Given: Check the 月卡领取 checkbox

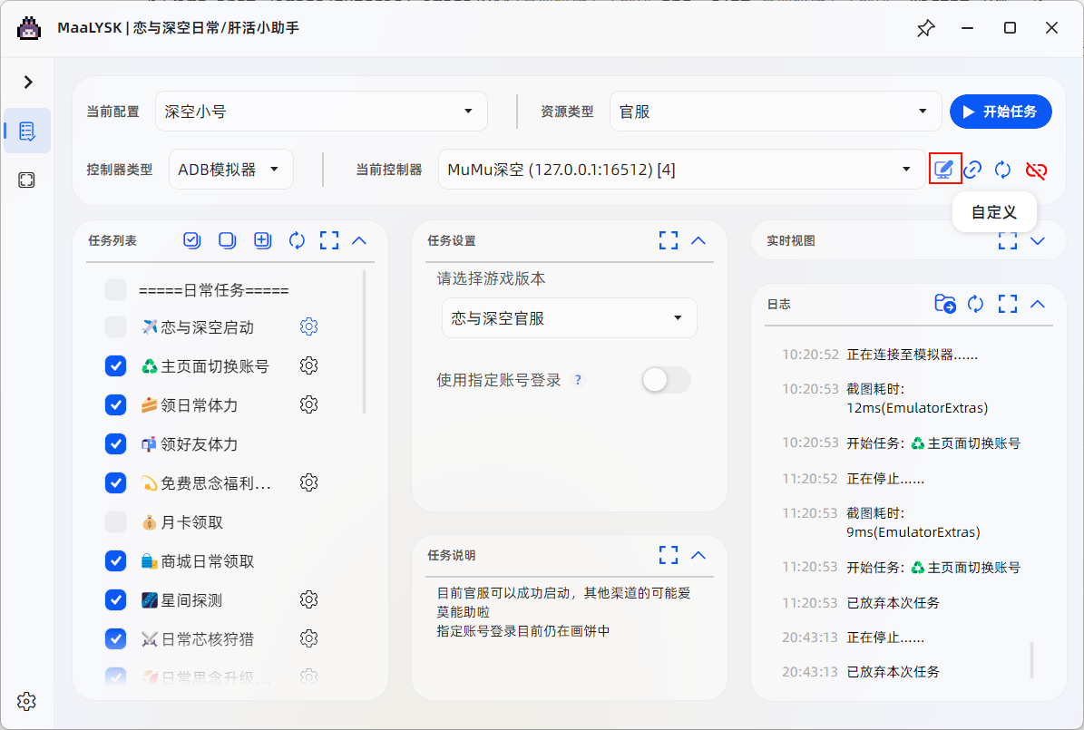Looking at the screenshot, I should coord(115,522).
